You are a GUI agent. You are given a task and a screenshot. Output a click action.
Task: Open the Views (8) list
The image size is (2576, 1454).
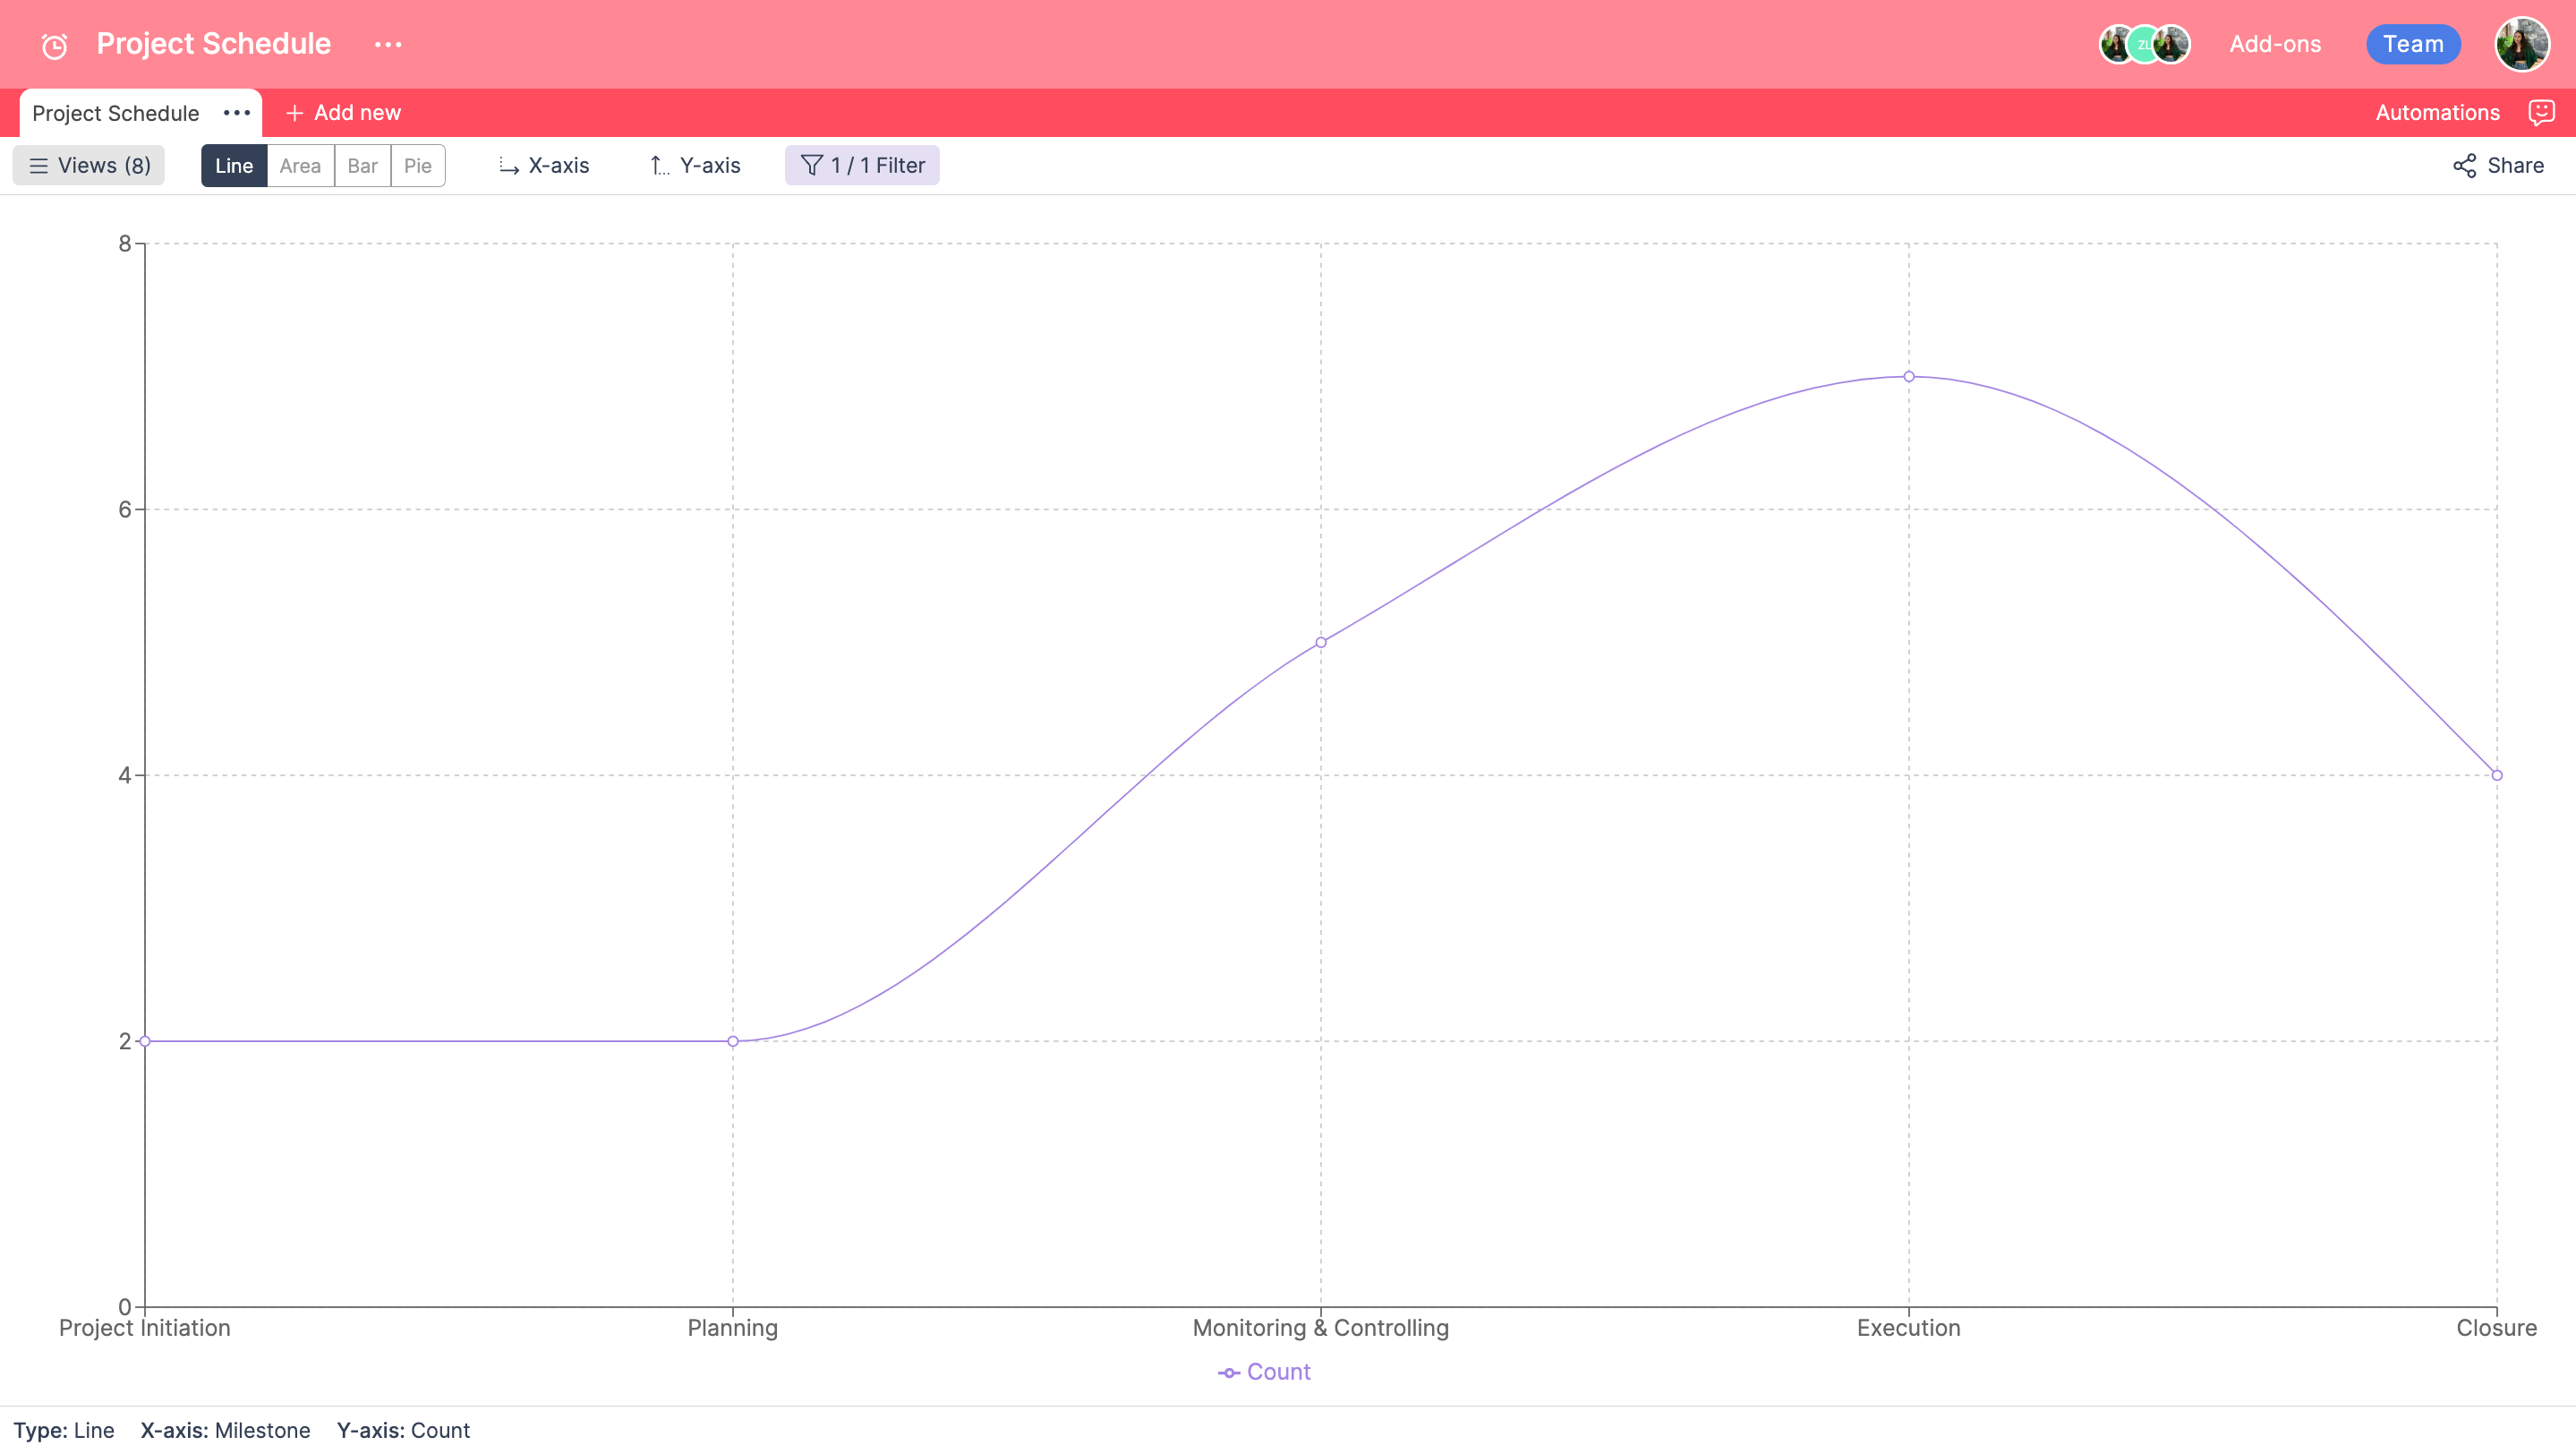(89, 166)
